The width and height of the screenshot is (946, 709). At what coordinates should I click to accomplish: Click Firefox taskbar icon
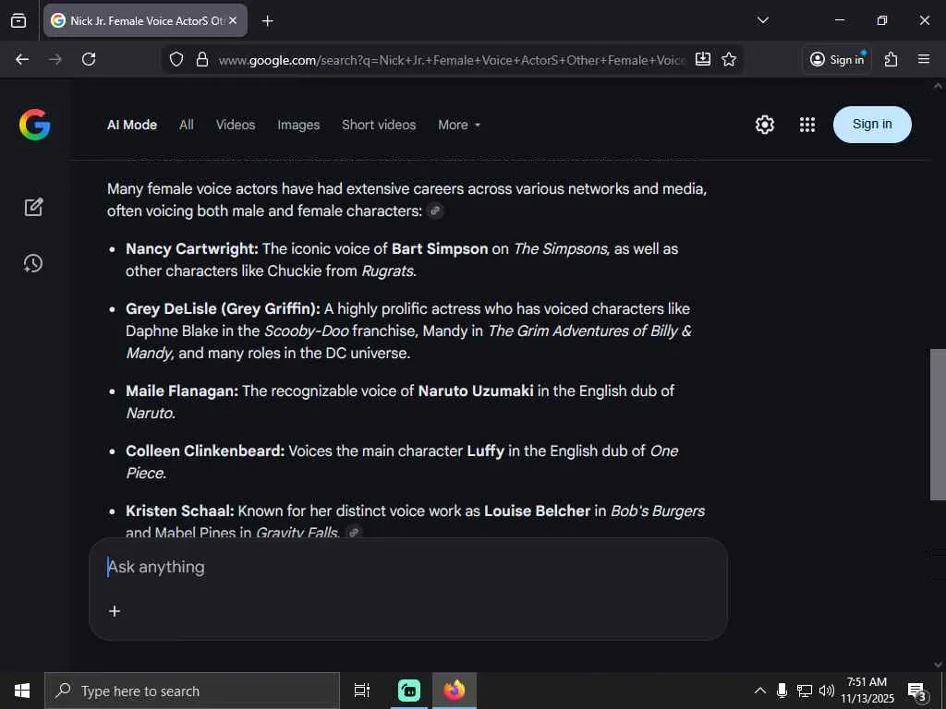[x=455, y=691]
